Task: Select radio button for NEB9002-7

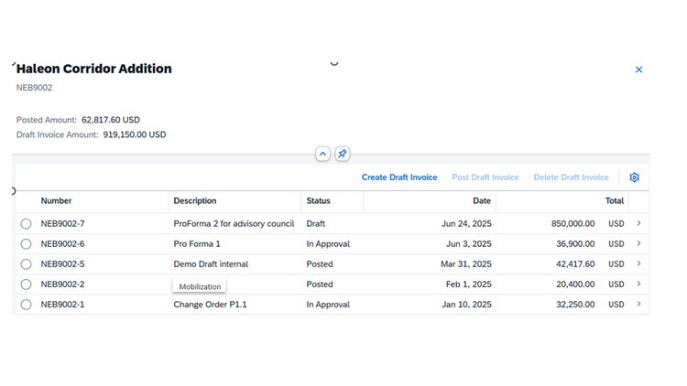Action: 26,223
